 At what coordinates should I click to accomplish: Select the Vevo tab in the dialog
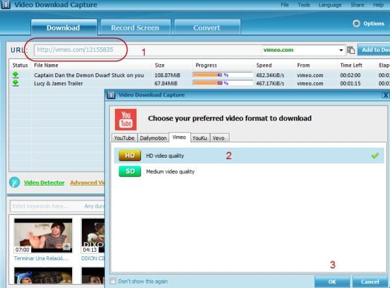(218, 138)
